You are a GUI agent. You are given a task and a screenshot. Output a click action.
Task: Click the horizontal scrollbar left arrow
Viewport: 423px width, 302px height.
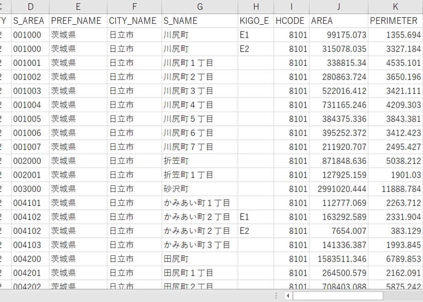pyautogui.click(x=288, y=296)
